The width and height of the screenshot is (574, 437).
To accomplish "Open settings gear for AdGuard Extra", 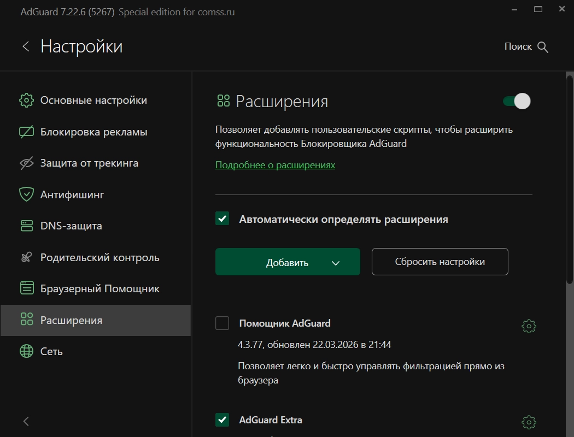I will click(529, 422).
